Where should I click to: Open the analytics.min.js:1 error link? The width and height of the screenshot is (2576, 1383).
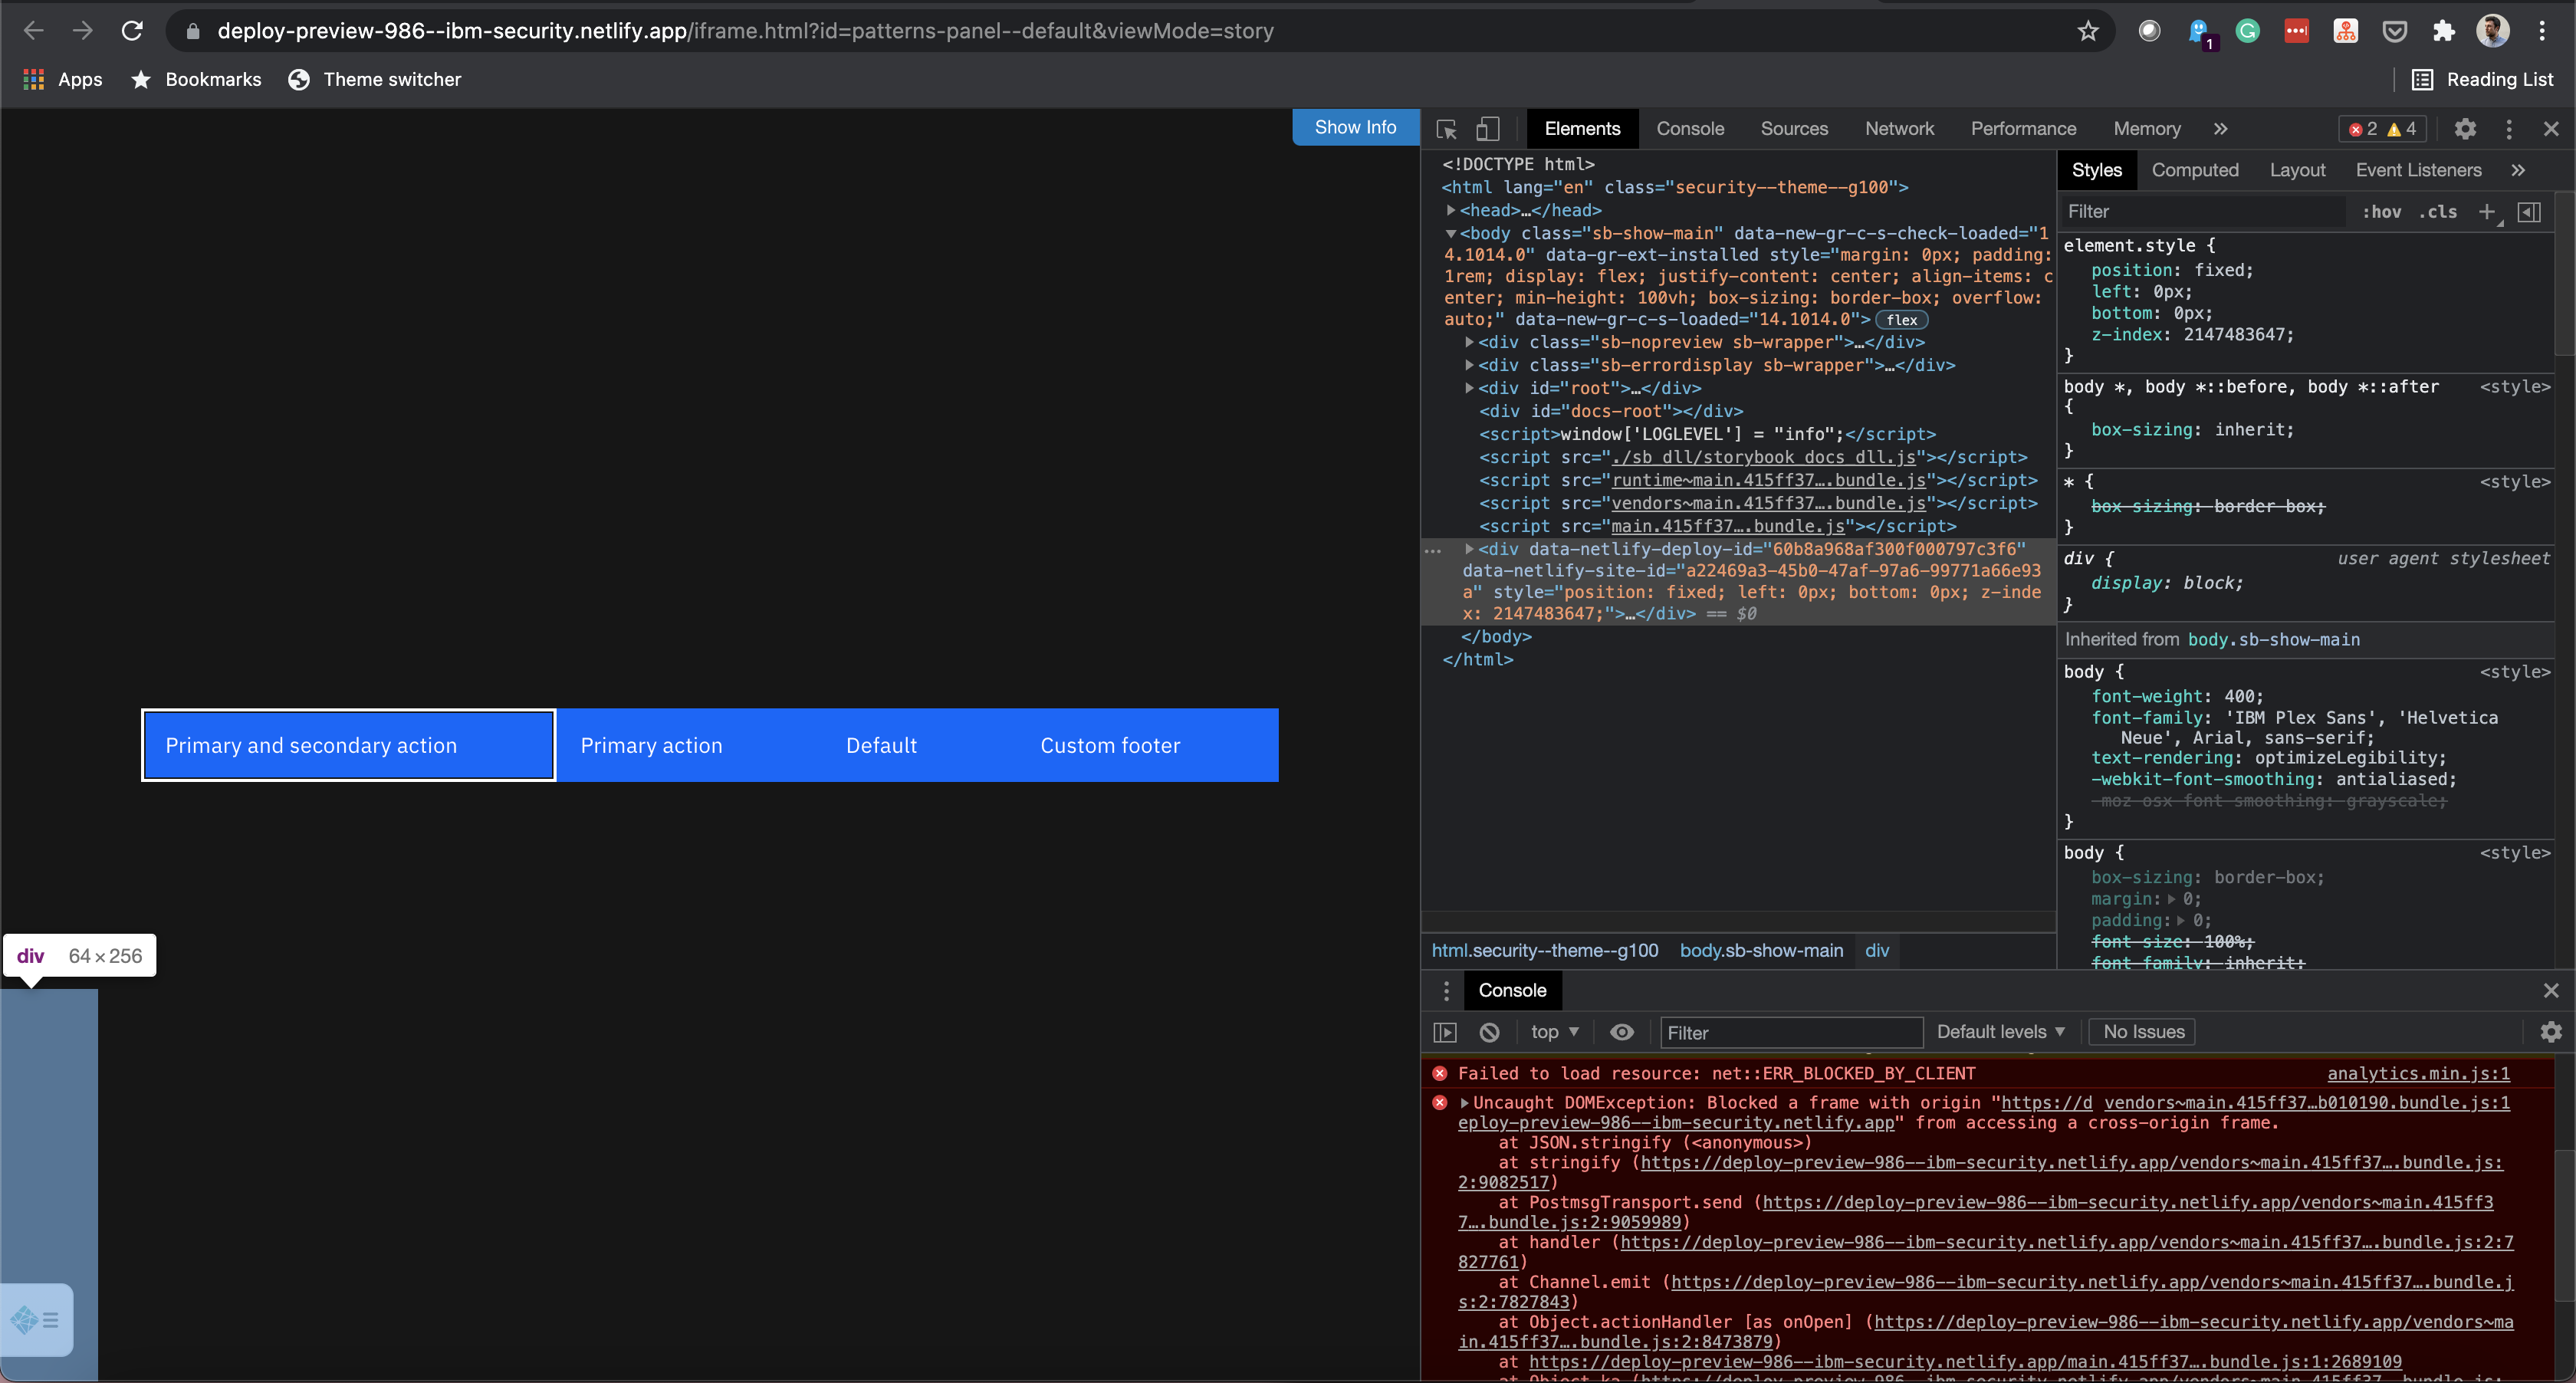click(2418, 1073)
